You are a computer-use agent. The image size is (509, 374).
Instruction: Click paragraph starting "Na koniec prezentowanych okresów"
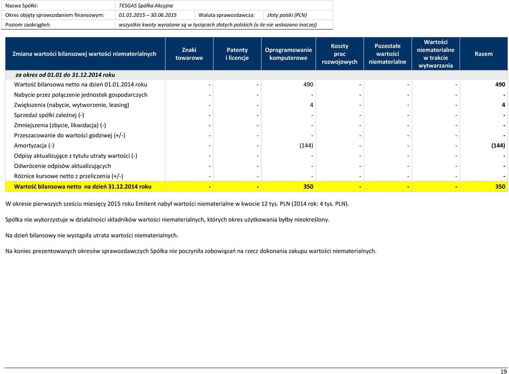[191, 251]
